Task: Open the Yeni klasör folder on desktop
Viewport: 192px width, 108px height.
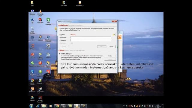Action: [x=64, y=3]
